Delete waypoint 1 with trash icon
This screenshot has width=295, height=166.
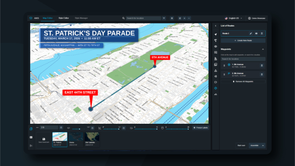click(x=262, y=66)
